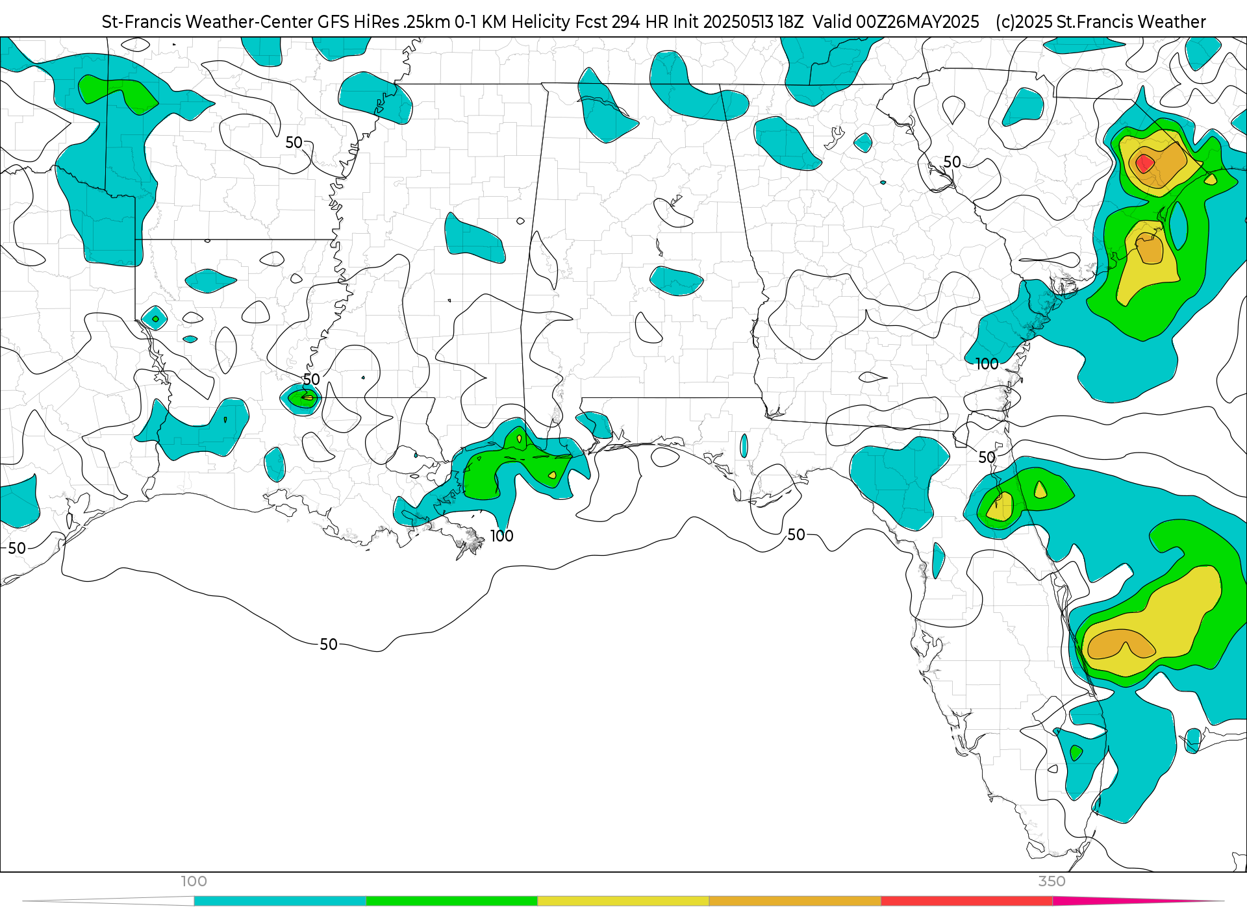Click the red segment of the color bar
Viewport: 1247px width, 909px height.
(x=967, y=901)
